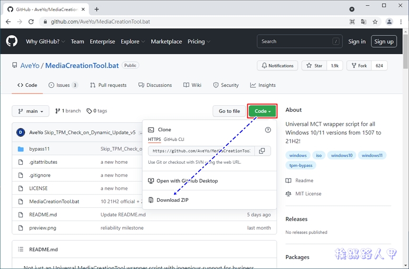Click the AveYo commit author avatar

[20, 132]
